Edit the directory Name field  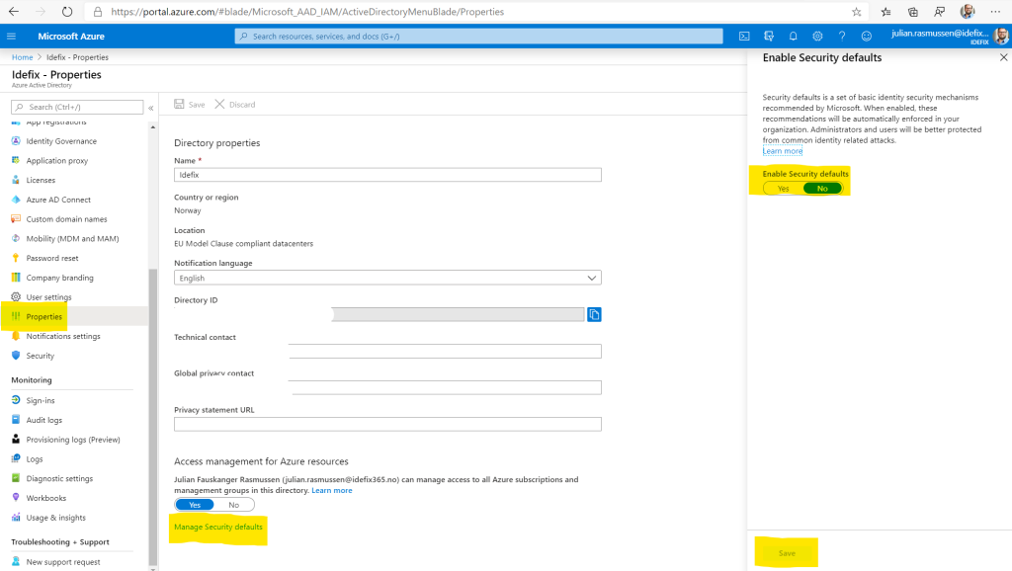387,175
